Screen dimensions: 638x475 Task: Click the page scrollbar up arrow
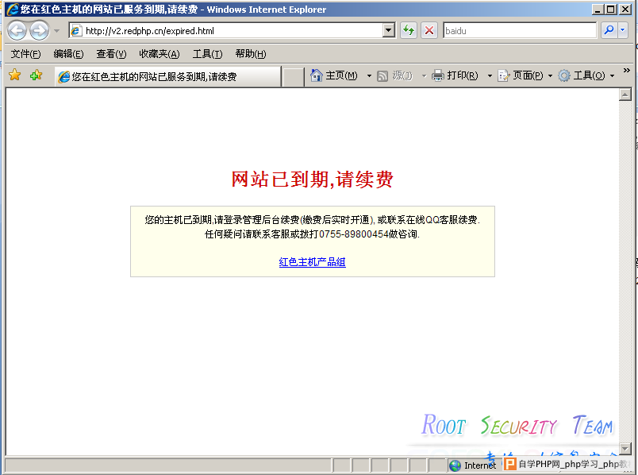tap(625, 95)
